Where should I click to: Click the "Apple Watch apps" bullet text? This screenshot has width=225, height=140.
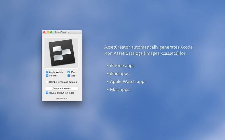click(128, 81)
